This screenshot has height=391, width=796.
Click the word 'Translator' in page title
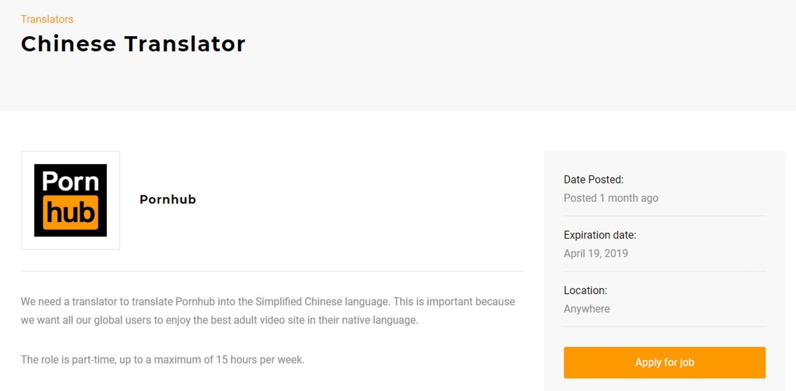(184, 44)
